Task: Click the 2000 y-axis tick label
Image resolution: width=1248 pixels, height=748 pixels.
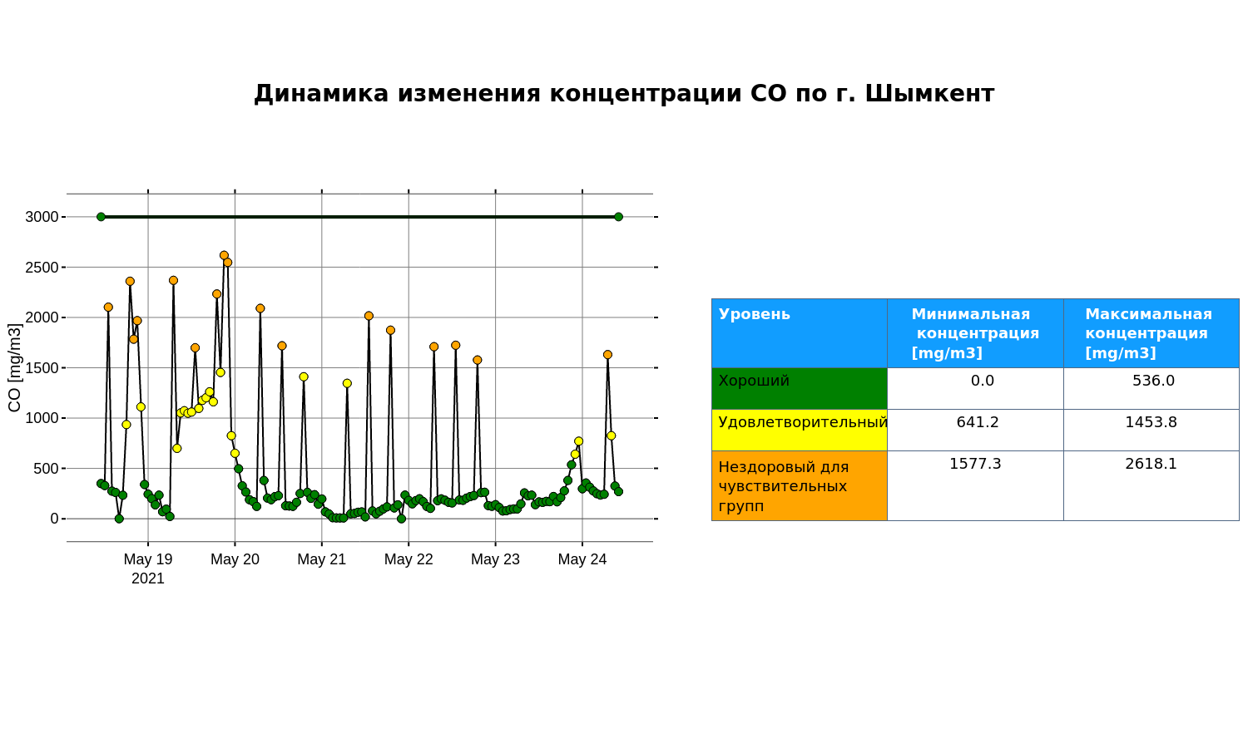Action: (x=42, y=317)
